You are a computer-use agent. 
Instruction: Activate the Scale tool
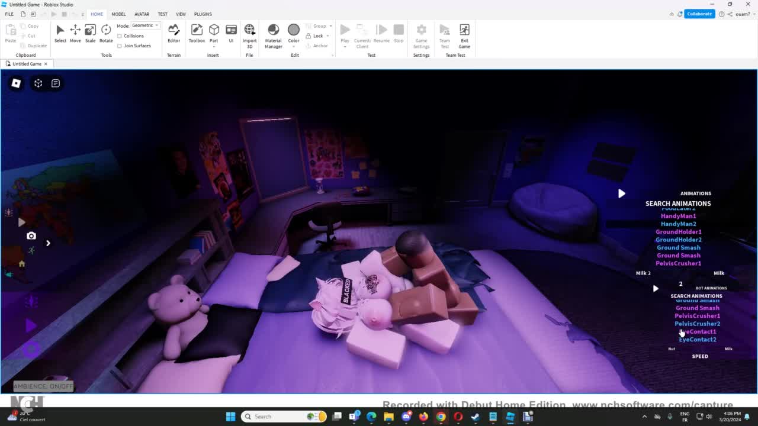90,33
